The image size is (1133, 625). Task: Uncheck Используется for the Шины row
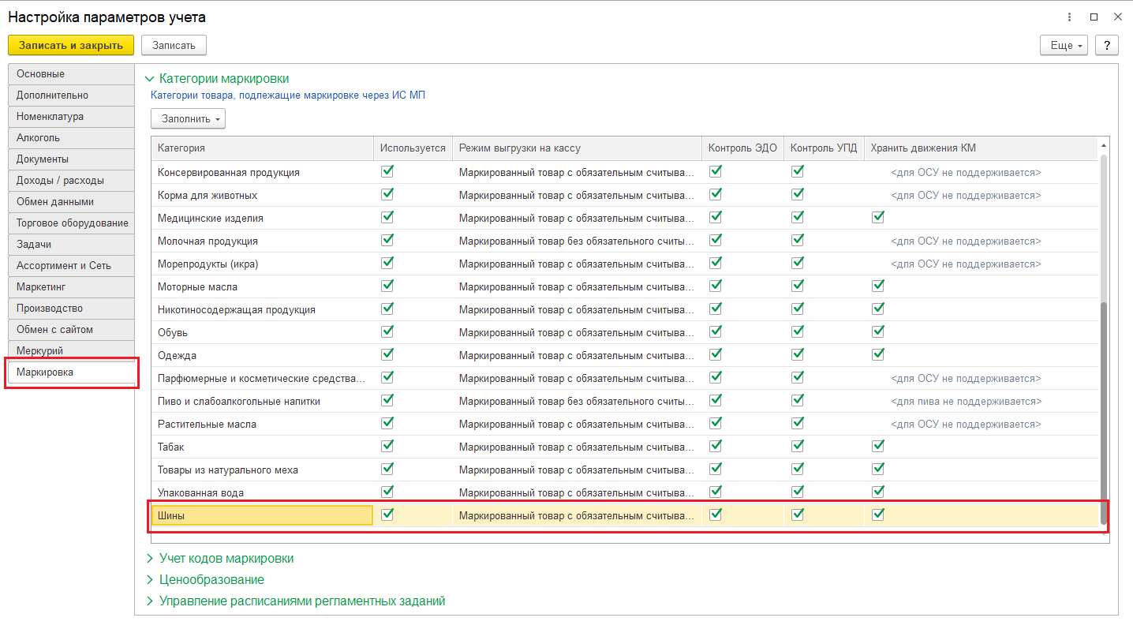click(x=387, y=515)
